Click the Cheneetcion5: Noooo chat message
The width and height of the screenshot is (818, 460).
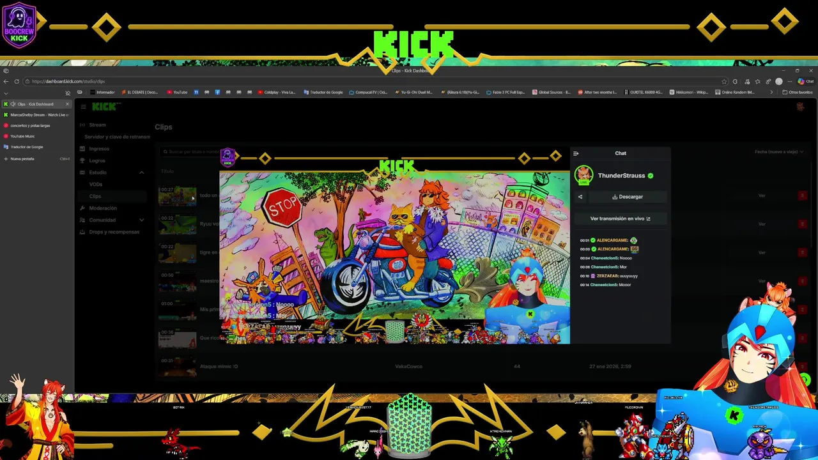coord(606,258)
